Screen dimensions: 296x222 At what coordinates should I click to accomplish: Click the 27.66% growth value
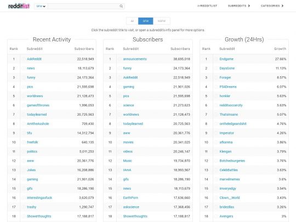[x=281, y=59]
